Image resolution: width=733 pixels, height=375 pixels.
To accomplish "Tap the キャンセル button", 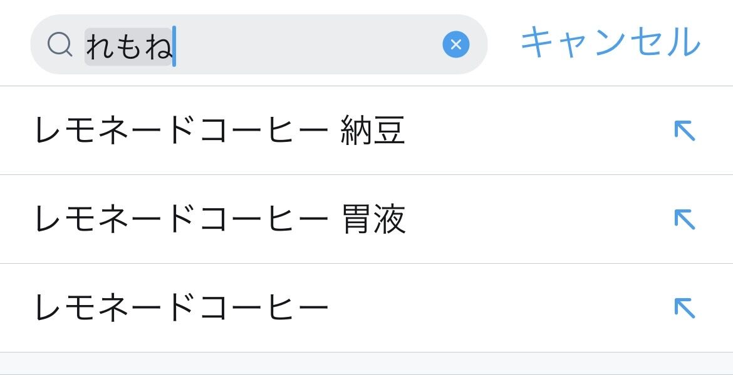I will pos(610,42).
